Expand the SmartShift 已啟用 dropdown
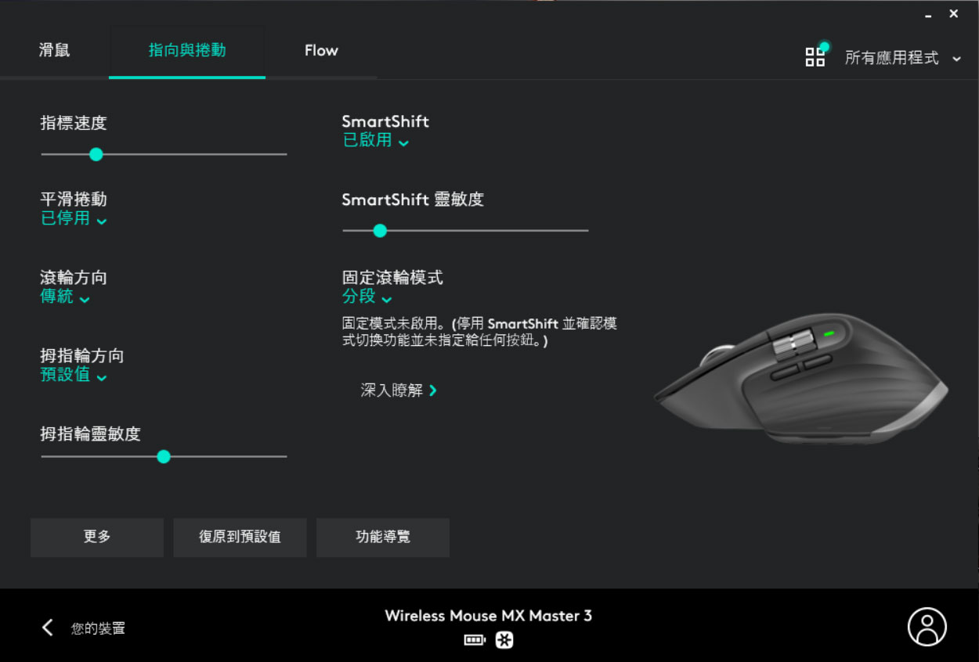The height and width of the screenshot is (662, 979). [376, 141]
